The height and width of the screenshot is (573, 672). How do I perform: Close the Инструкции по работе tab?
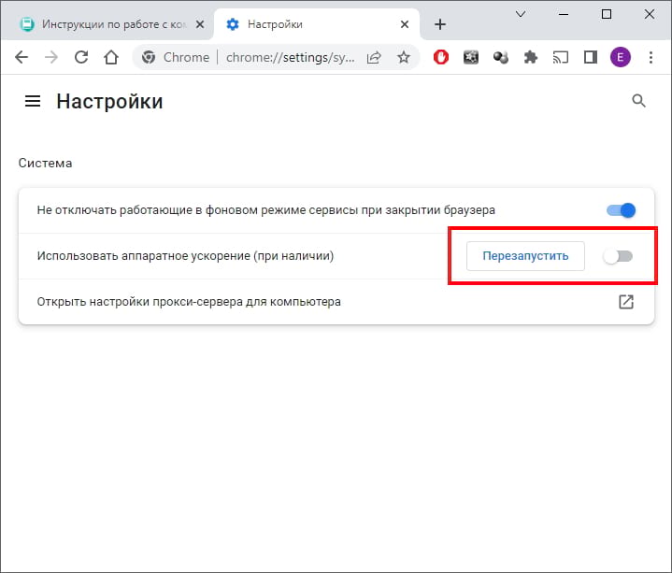click(200, 24)
